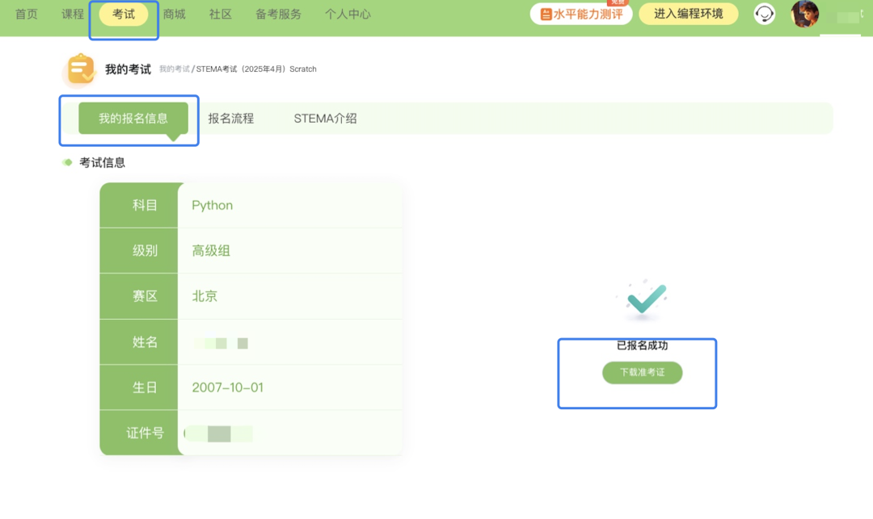
Task: Click the 我的考试 page heading
Action: coord(128,69)
